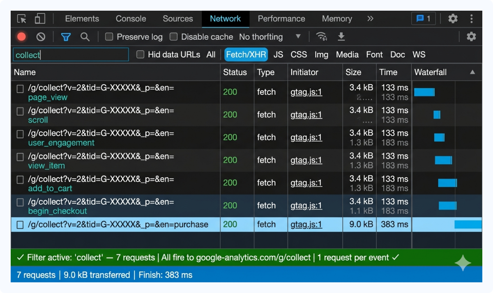Viewport: 493px width, 293px height.
Task: Select the inspect element cursor icon
Action: click(22, 19)
